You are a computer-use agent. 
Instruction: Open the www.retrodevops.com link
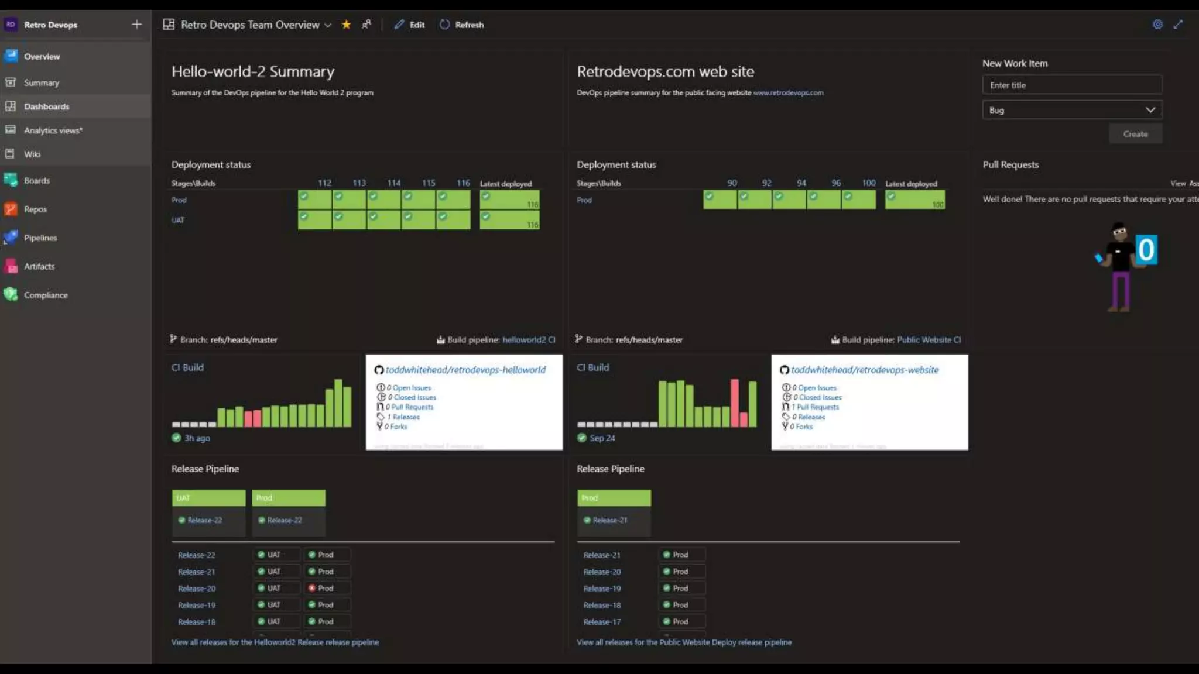788,92
